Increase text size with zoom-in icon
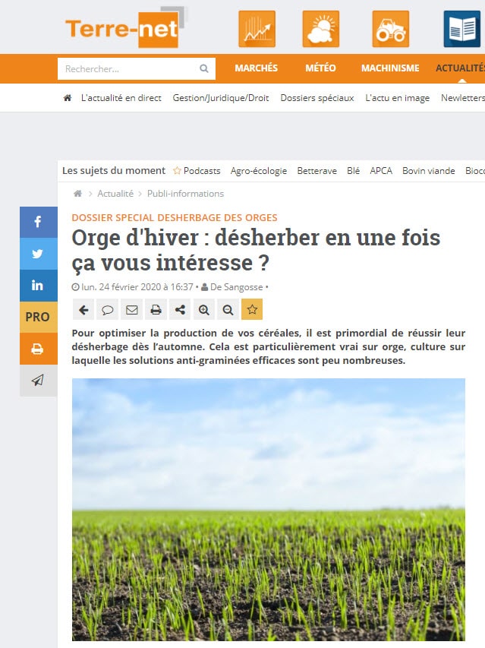 coord(204,309)
